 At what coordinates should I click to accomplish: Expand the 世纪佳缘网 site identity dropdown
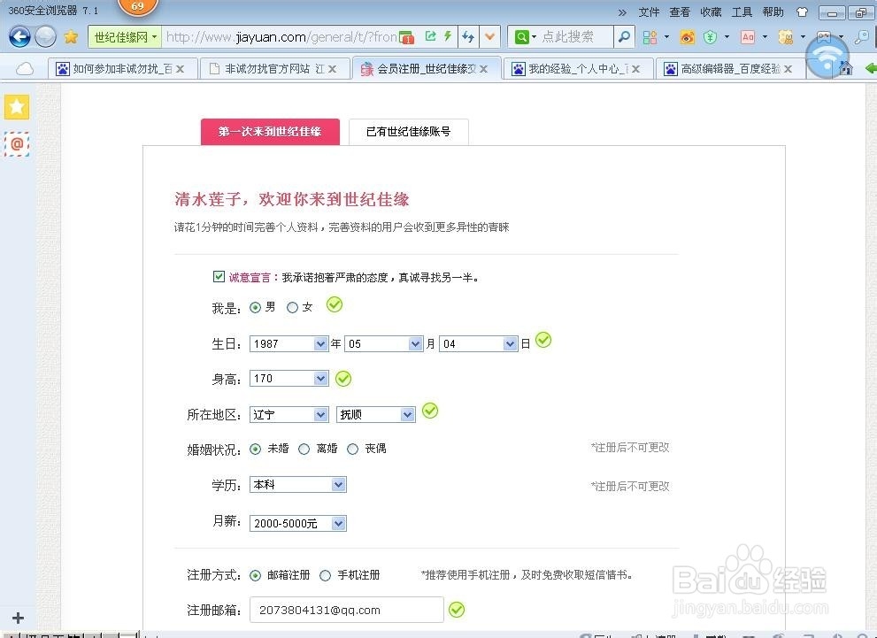[125, 37]
